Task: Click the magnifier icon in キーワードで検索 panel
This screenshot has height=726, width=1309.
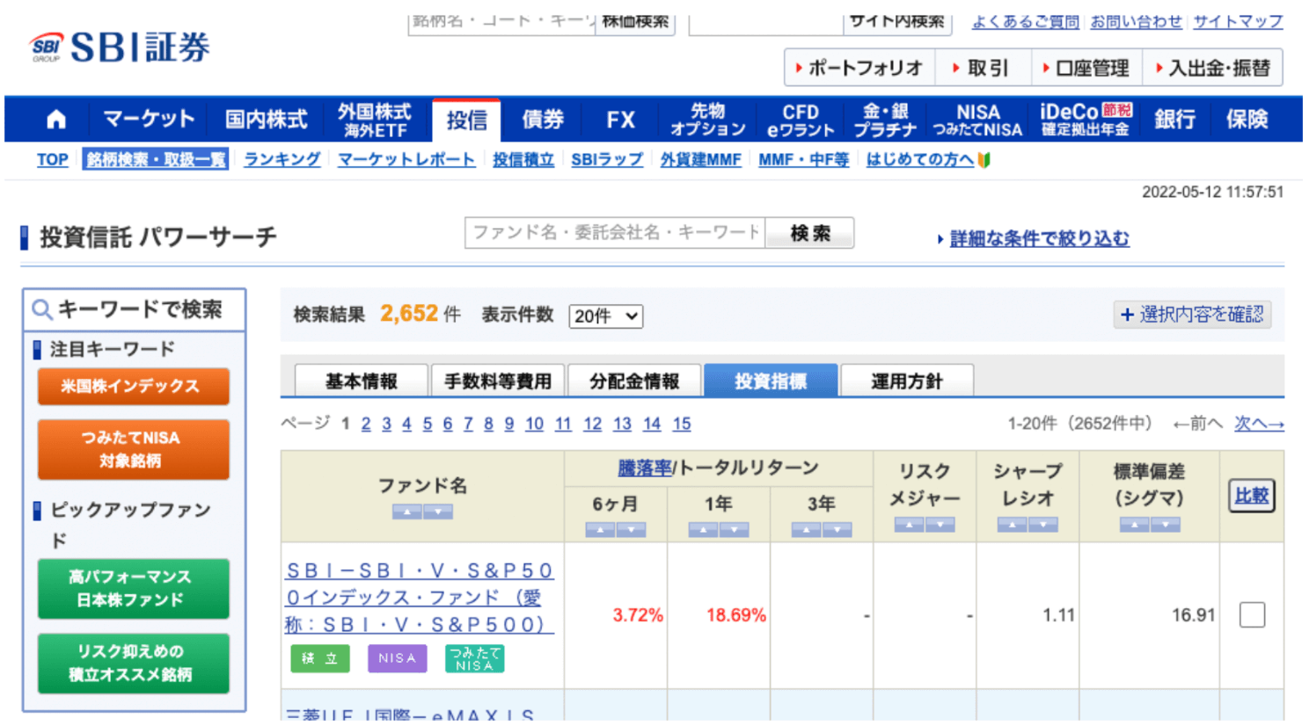Action: tap(43, 309)
